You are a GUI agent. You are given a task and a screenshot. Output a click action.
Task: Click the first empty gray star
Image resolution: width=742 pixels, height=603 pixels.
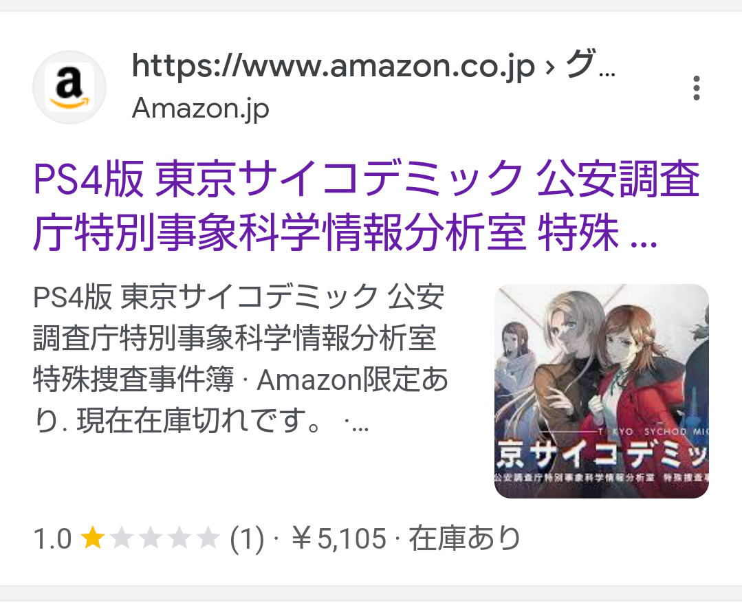coord(122,538)
